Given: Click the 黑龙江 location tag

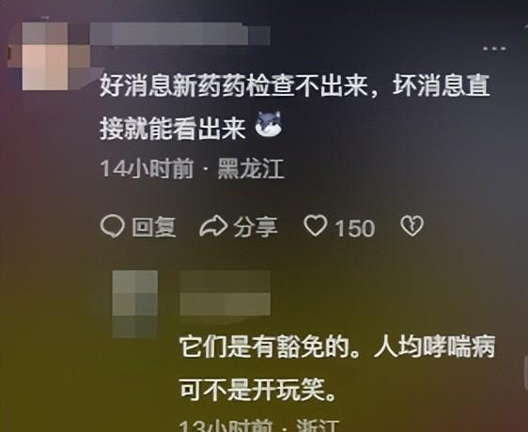Looking at the screenshot, I should pyautogui.click(x=251, y=168).
